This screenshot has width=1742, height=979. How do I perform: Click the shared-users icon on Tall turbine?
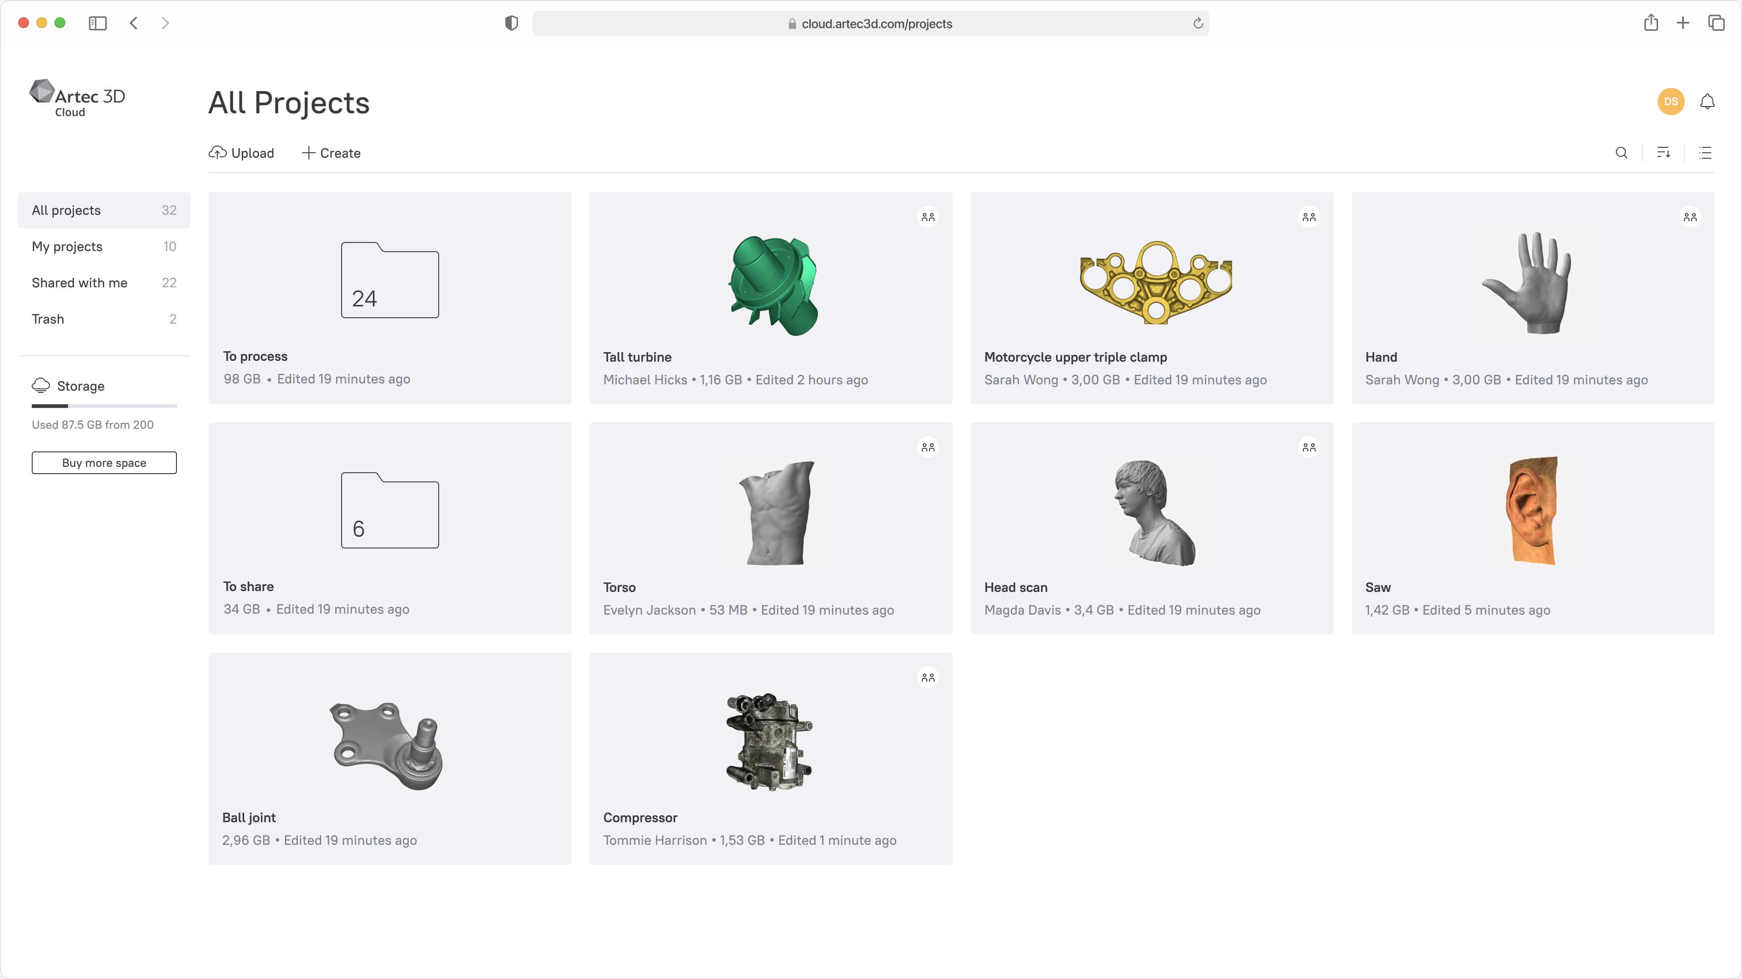[928, 217]
